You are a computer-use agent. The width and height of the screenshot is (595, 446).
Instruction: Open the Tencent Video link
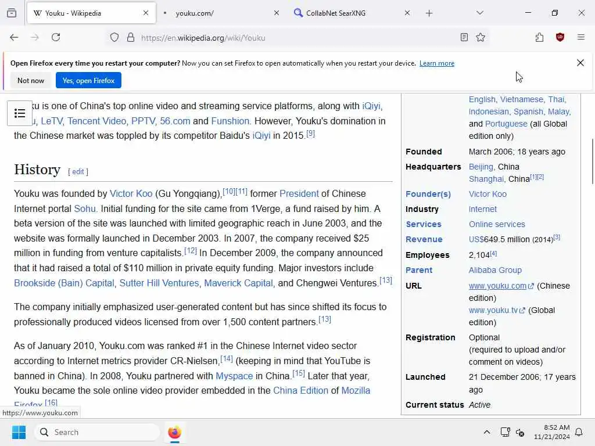[97, 121]
